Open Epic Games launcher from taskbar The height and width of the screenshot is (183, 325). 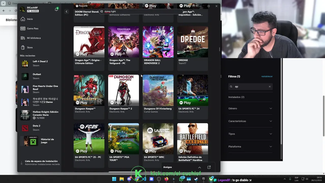pos(204,179)
